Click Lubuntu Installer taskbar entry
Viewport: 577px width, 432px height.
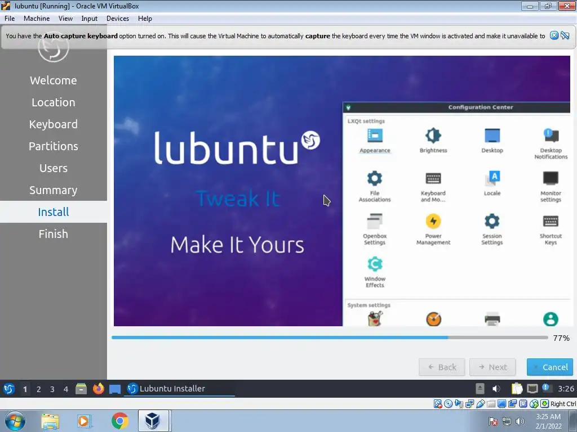pos(179,389)
